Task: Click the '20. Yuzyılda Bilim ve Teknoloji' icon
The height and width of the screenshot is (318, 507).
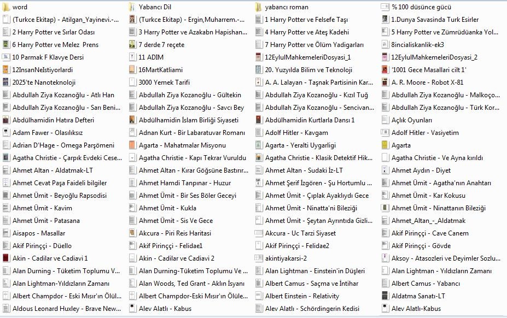Action: pyautogui.click(x=258, y=70)
